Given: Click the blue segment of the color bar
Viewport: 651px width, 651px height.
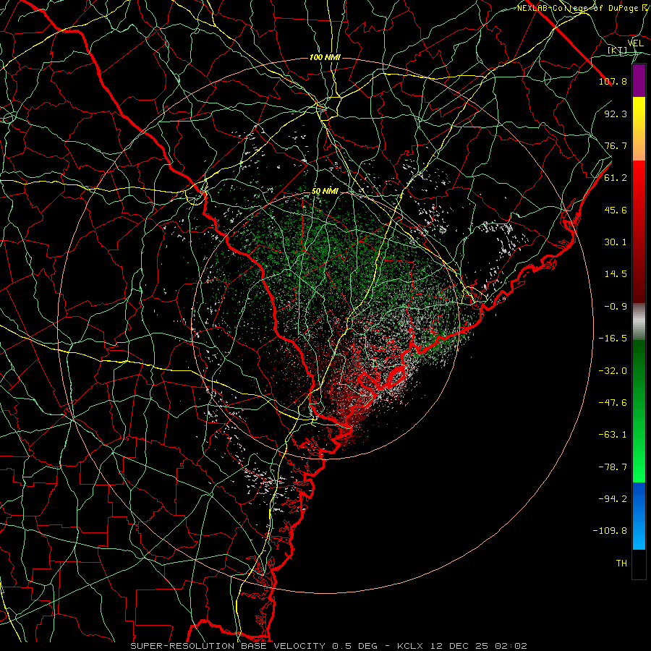Looking at the screenshot, I should coord(639,516).
